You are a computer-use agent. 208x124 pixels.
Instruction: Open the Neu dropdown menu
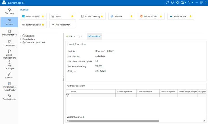coord(71,37)
